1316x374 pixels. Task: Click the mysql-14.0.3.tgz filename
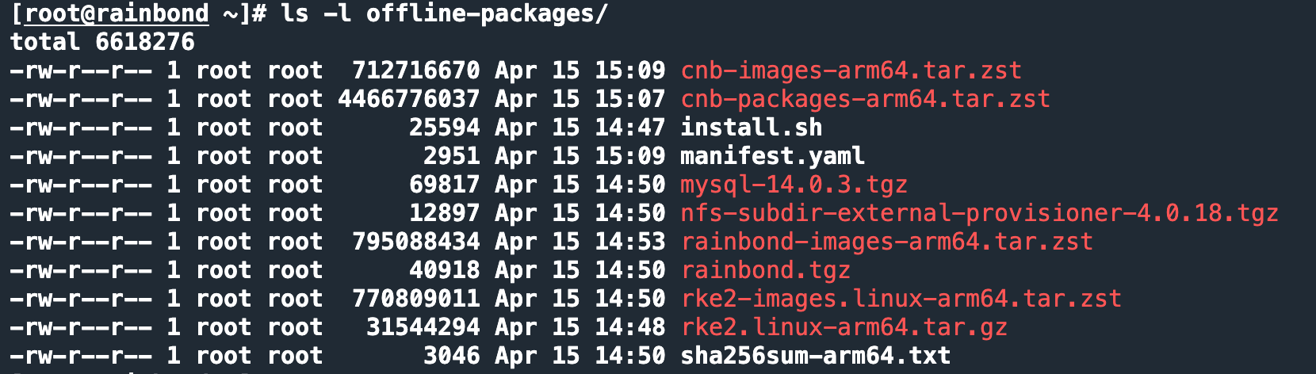coord(794,185)
